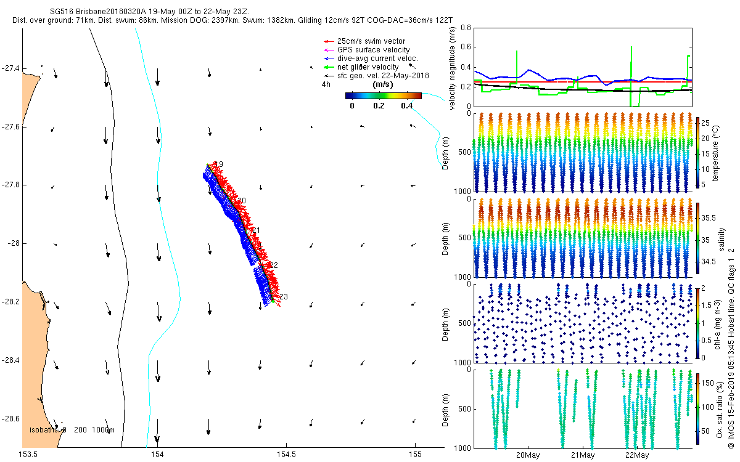The height and width of the screenshot is (462, 740).
Task: Select the track waypoint labeled 21
Action: tap(256, 230)
